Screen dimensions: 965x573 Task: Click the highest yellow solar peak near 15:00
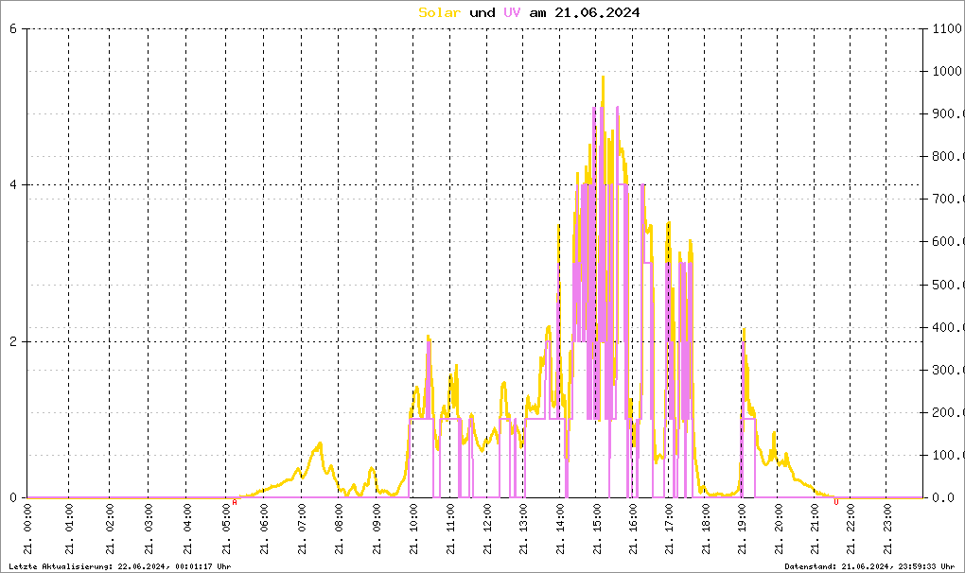click(604, 78)
